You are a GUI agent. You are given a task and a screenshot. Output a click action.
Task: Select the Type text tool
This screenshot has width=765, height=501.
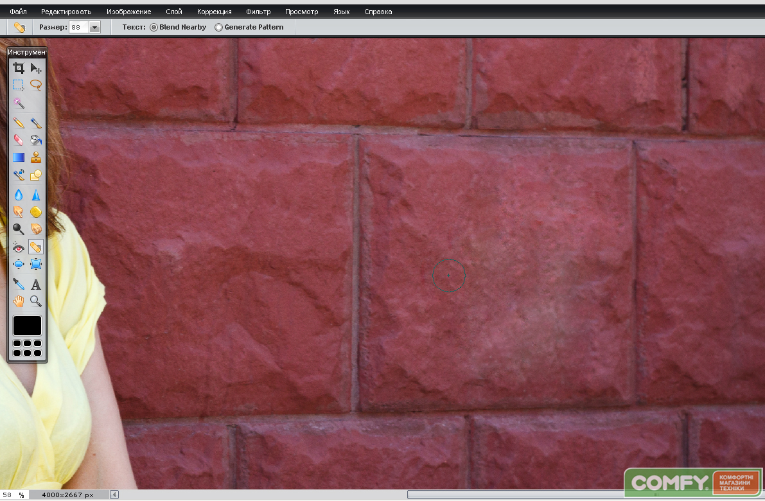pyautogui.click(x=35, y=284)
